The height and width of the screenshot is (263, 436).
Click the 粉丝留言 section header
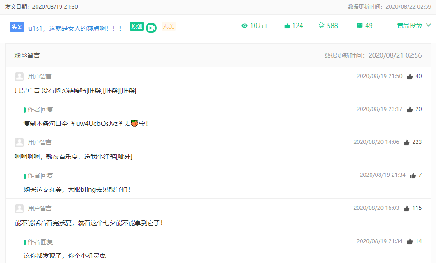click(27, 55)
